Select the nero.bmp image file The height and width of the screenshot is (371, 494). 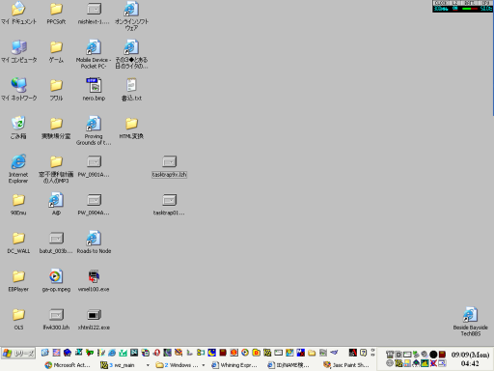click(x=94, y=90)
